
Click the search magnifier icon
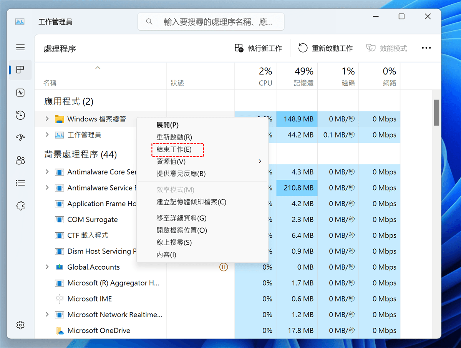(x=149, y=22)
